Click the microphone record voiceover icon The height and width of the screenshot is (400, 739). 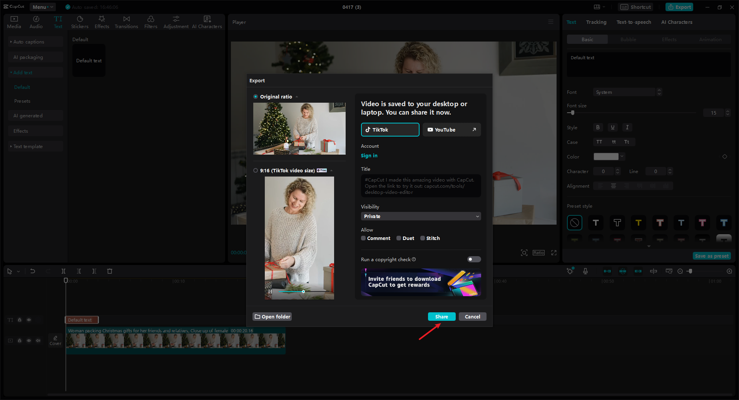(x=585, y=271)
